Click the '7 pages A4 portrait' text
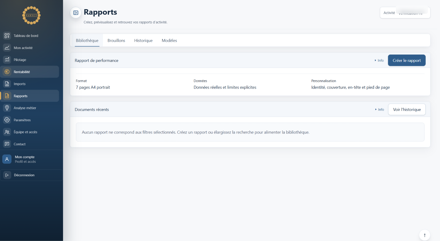440x241 pixels. coord(93,87)
